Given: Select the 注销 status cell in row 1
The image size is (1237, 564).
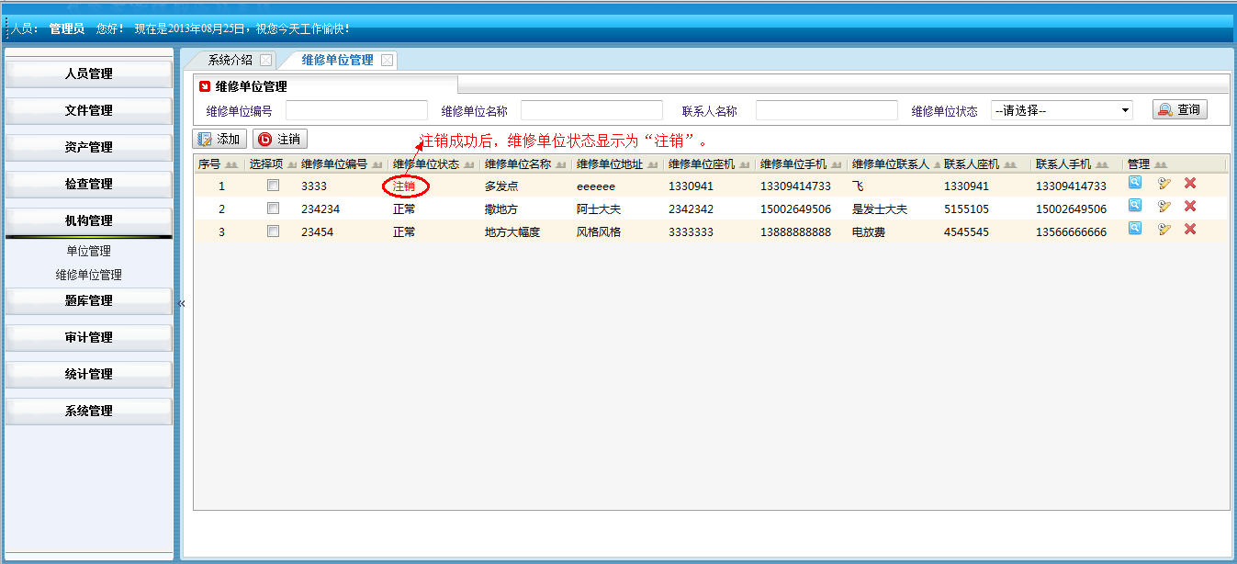Looking at the screenshot, I should click(x=404, y=186).
